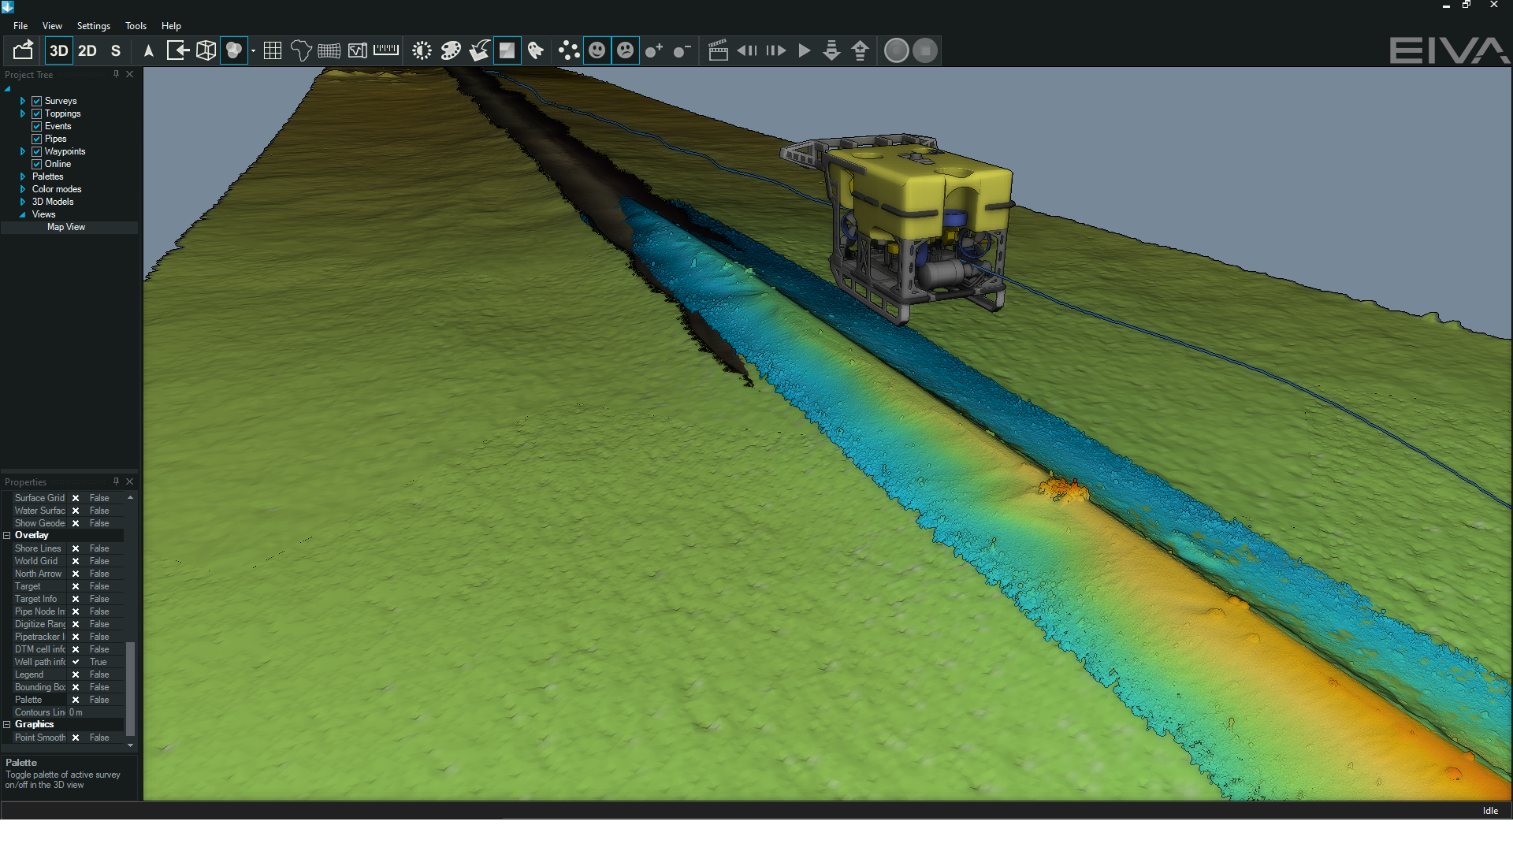Select Map View under Views
Image resolution: width=1513 pixels, height=851 pixels.
point(66,227)
